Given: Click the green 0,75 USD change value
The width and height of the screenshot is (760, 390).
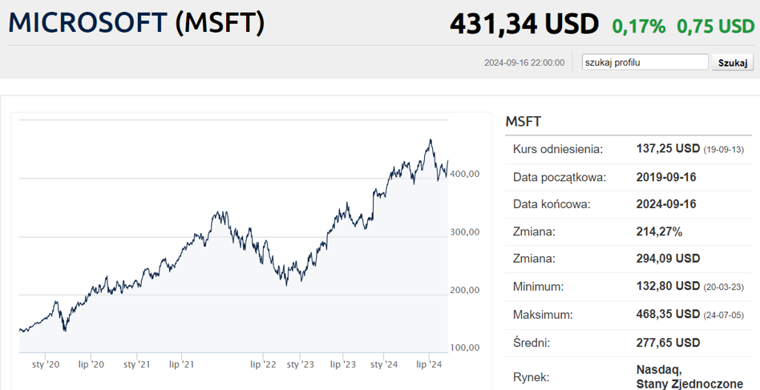Looking at the screenshot, I should [716, 26].
